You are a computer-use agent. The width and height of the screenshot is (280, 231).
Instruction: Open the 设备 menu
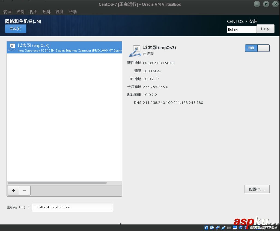coord(59,12)
